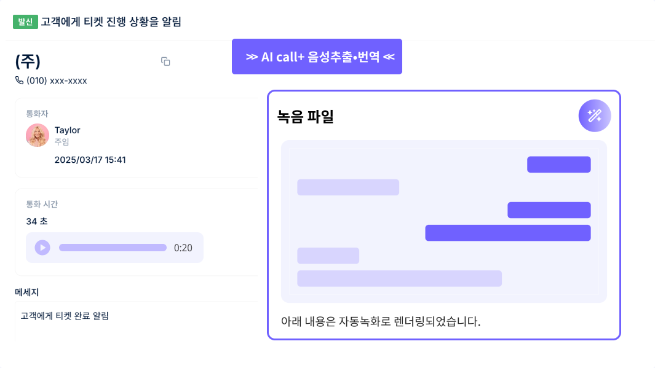
Task: Click the AI call+ 음성추출•번역 banner
Action: click(317, 57)
